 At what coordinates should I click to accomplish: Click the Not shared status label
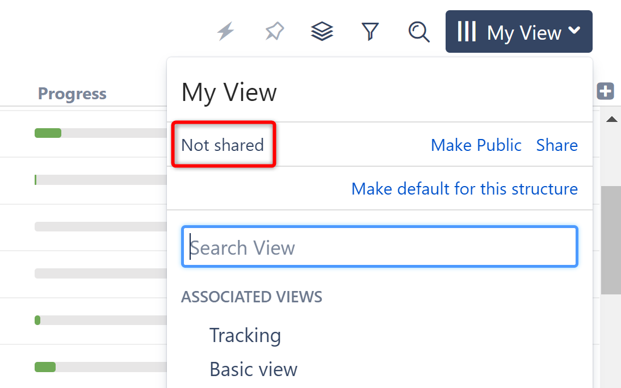click(223, 145)
